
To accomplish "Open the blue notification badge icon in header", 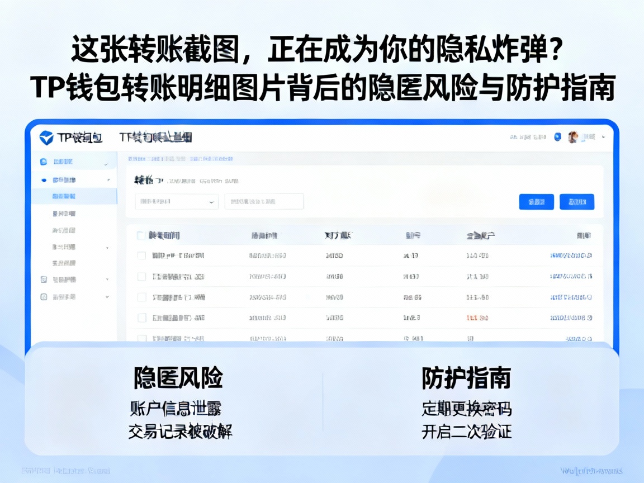I will click(x=557, y=137).
